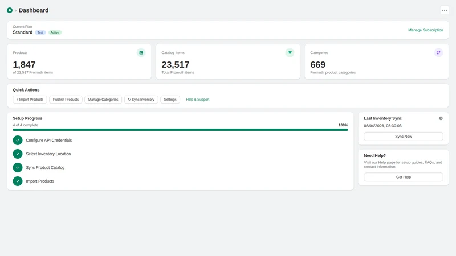
Task: Click 'Configure API Credentials' step text
Action: point(49,140)
